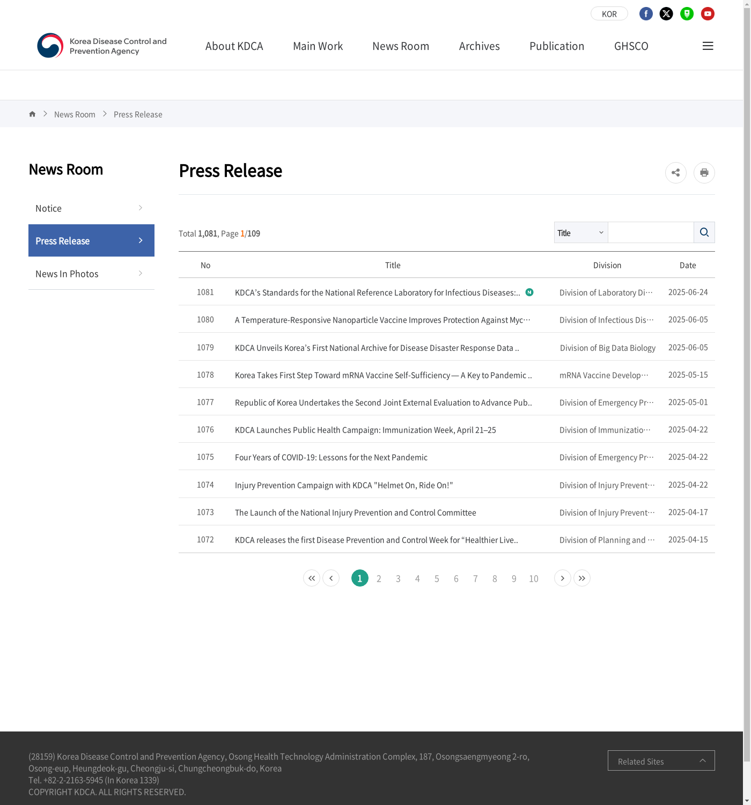Open Four Years of COVID-19 press release
Viewport: 751px width, 805px height.
coord(331,457)
